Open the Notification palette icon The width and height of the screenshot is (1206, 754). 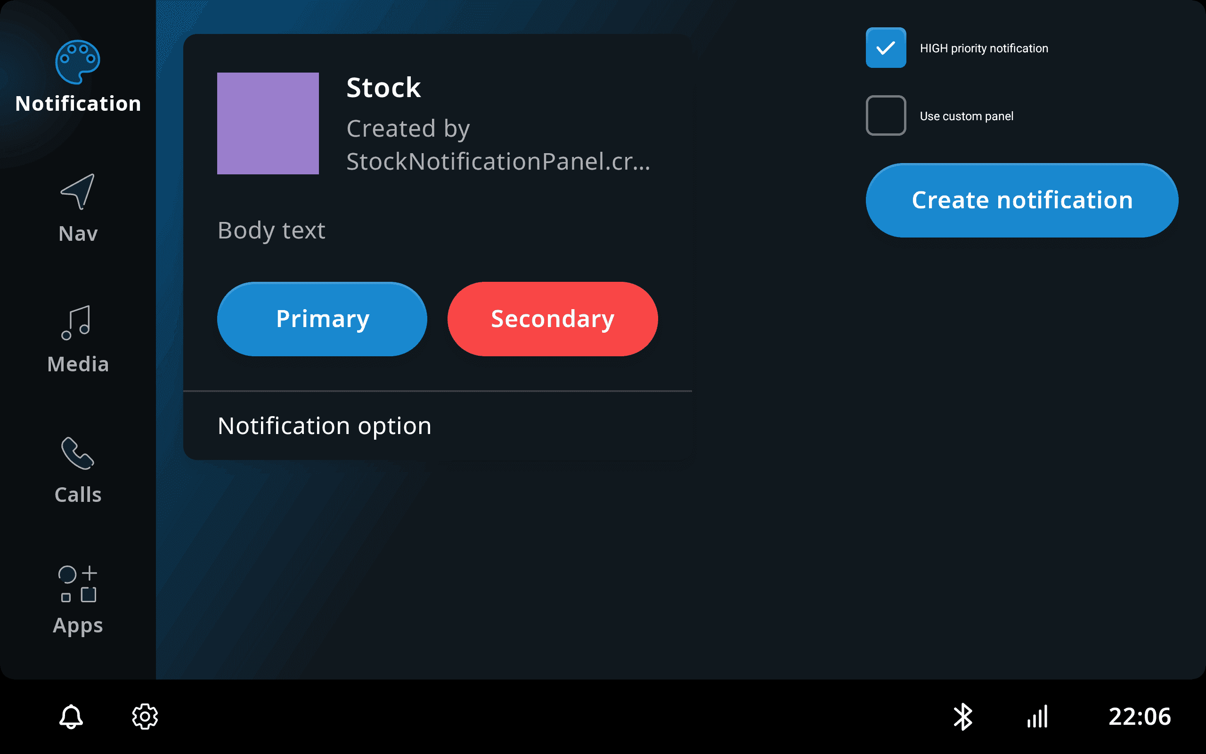[x=77, y=62]
